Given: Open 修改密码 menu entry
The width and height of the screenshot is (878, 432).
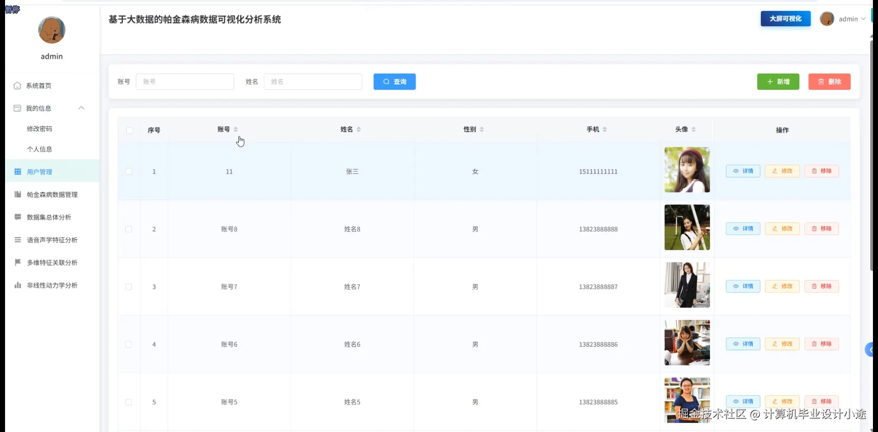Looking at the screenshot, I should [x=39, y=129].
